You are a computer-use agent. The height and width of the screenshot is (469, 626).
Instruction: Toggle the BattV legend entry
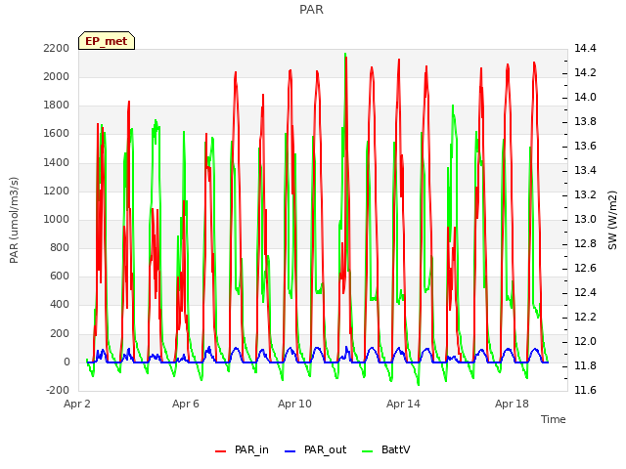click(385, 450)
